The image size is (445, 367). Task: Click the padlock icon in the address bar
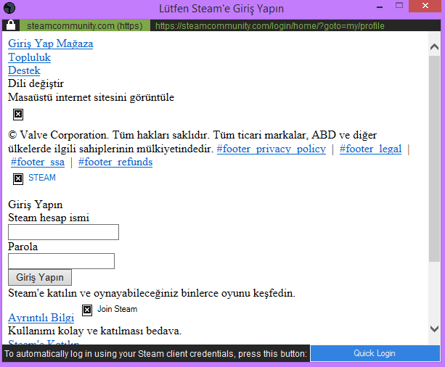11,25
